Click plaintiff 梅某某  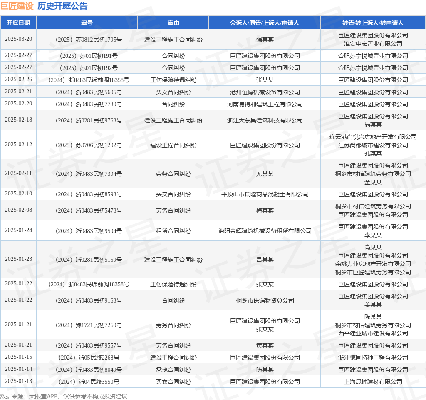(265, 210)
